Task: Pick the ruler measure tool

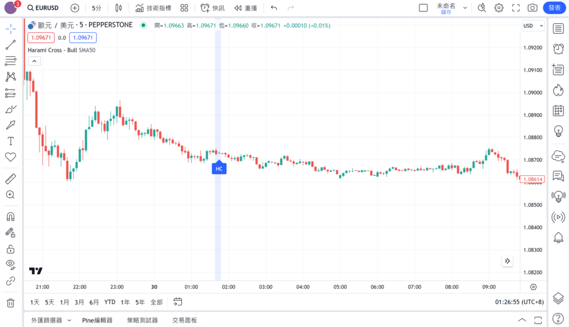Action: pos(11,179)
